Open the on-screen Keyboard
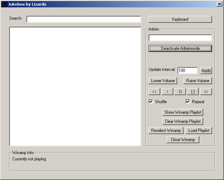The height and width of the screenshot is (180, 224). tap(180, 19)
